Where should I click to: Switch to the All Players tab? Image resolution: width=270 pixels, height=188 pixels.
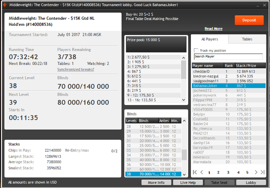coord(209,39)
